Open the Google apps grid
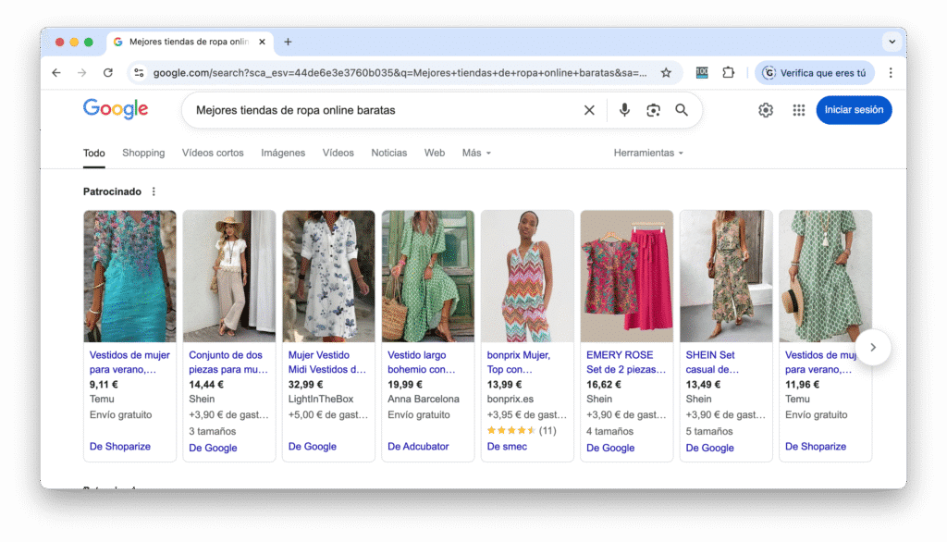 [x=799, y=110]
